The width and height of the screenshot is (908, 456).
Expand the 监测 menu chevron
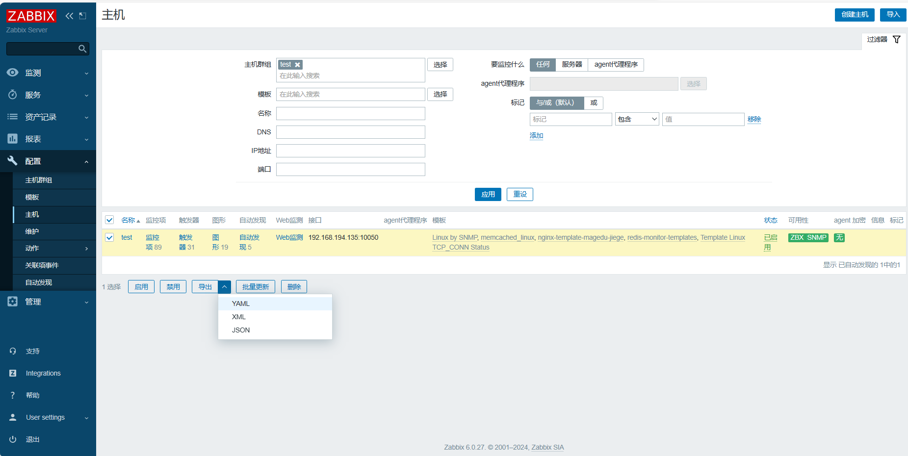(x=86, y=73)
